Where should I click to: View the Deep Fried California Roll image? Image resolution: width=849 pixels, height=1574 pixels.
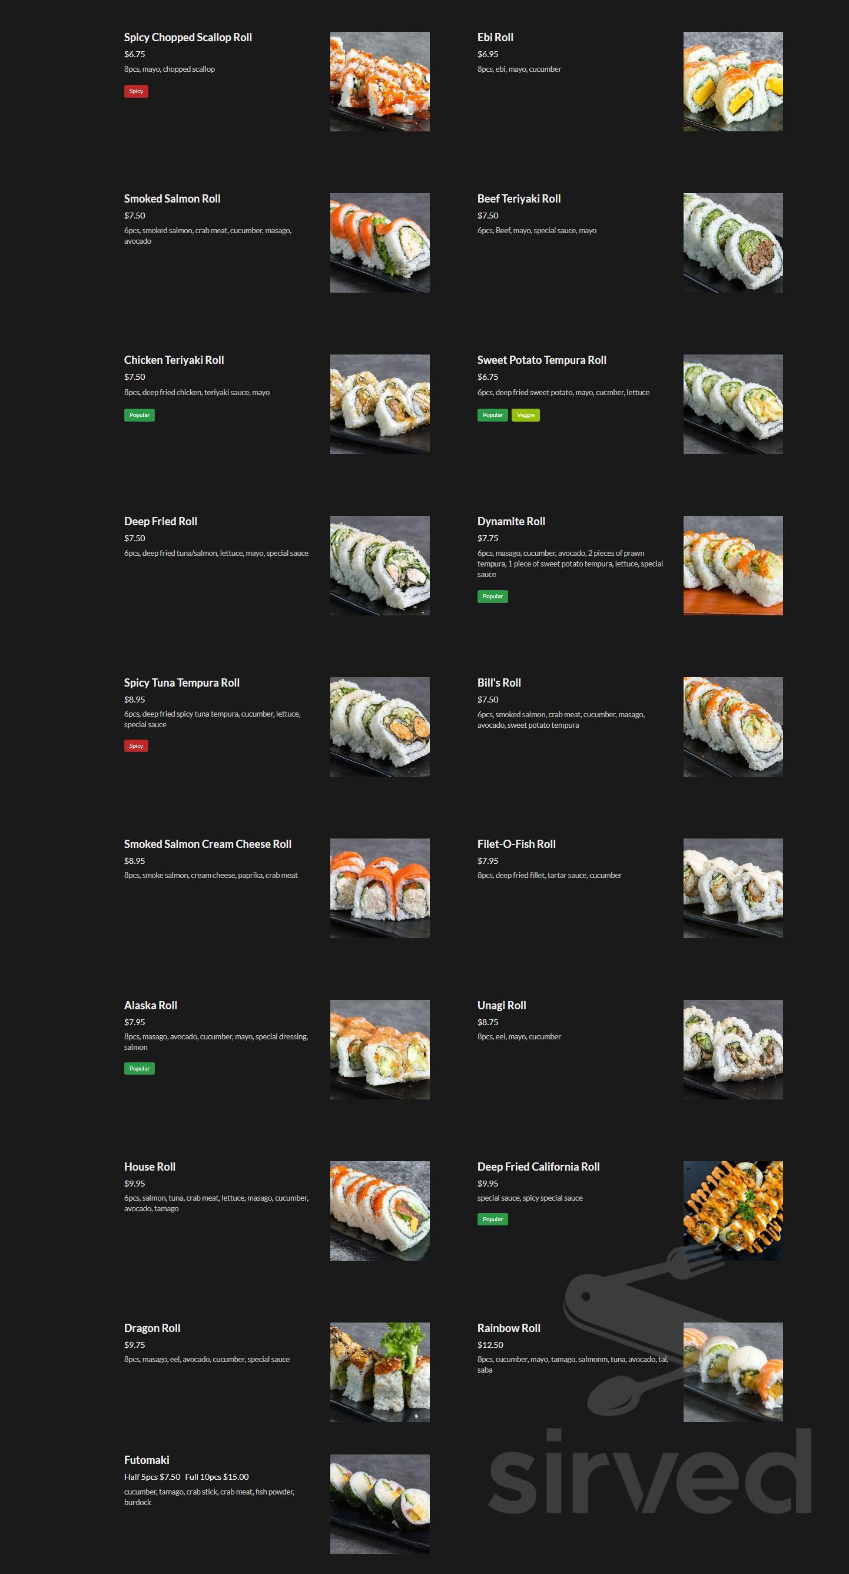click(732, 1211)
